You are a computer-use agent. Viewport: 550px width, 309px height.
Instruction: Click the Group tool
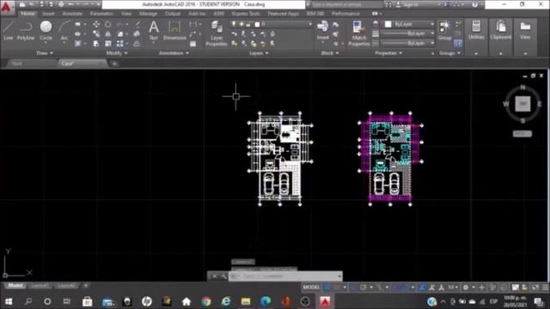(445, 30)
